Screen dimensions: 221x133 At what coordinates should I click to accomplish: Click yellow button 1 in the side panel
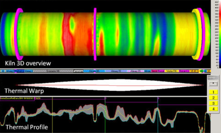click(213, 92)
